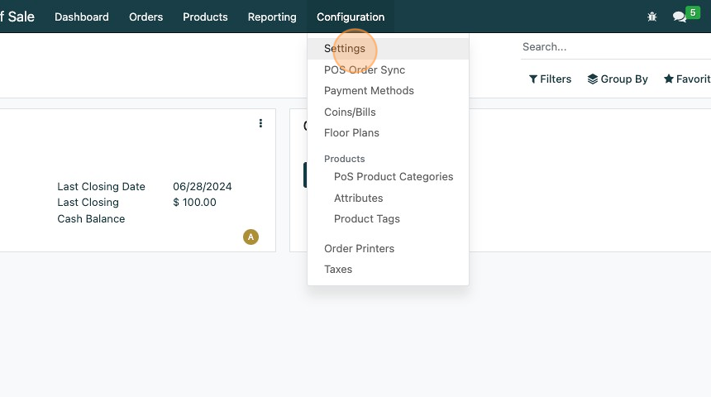Click the user avatar badge "A"
The width and height of the screenshot is (711, 397).
point(251,237)
